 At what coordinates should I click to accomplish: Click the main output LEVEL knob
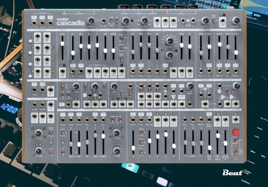pos(236,21)
